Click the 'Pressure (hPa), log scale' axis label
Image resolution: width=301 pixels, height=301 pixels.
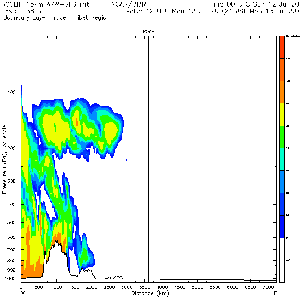4,159
